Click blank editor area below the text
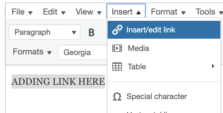223x113 pixels. click(x=57, y=101)
